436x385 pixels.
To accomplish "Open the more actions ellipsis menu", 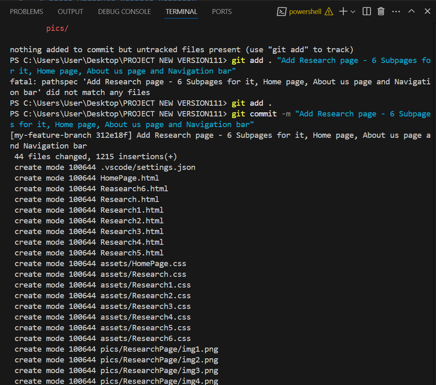I will click(x=396, y=12).
